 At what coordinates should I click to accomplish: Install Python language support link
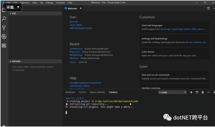[187, 29]
